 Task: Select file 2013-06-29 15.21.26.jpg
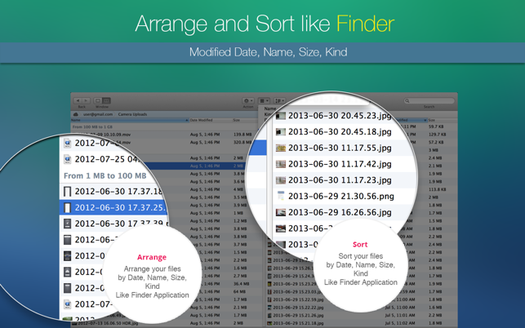point(298,315)
